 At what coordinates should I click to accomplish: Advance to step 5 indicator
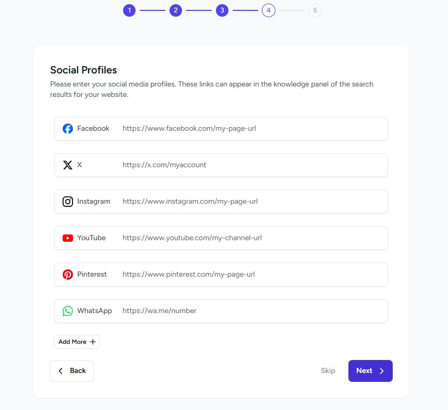[x=315, y=10]
